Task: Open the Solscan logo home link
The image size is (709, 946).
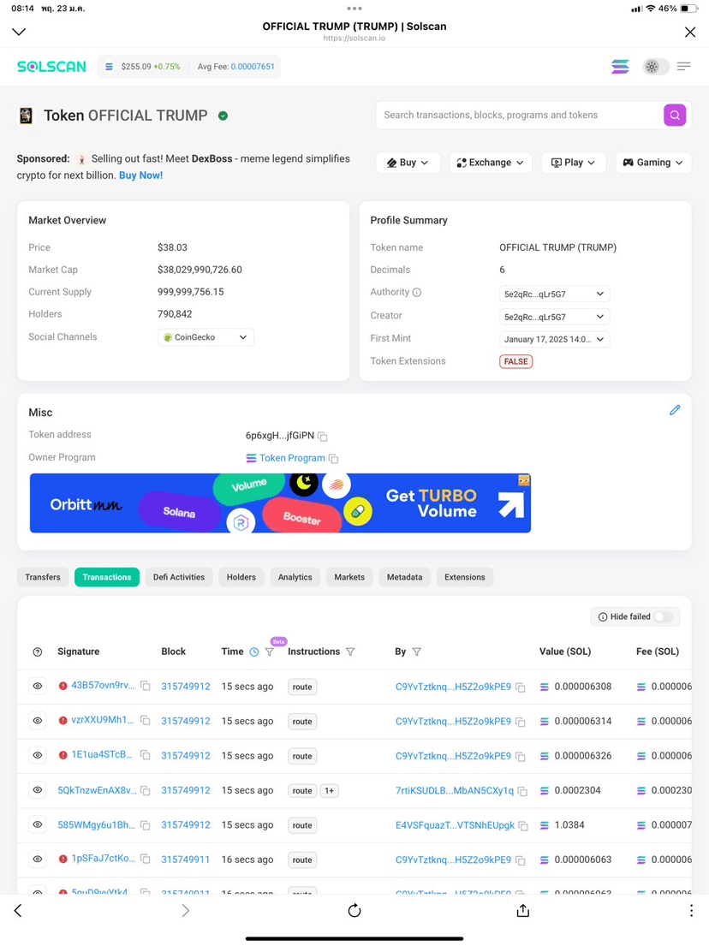Action: click(51, 67)
